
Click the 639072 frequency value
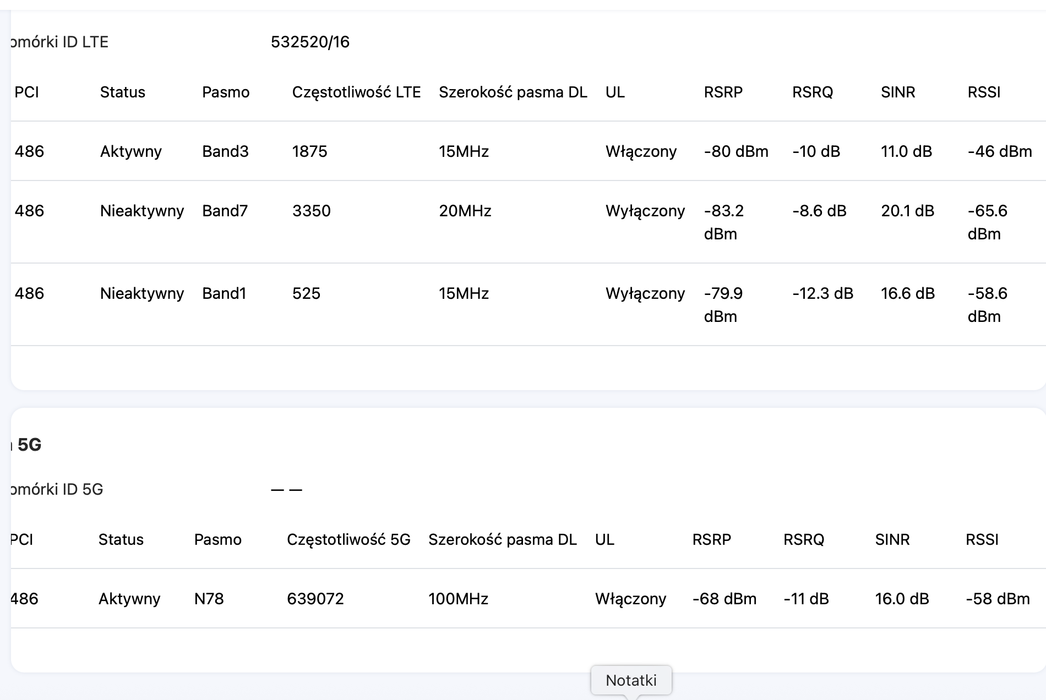315,599
